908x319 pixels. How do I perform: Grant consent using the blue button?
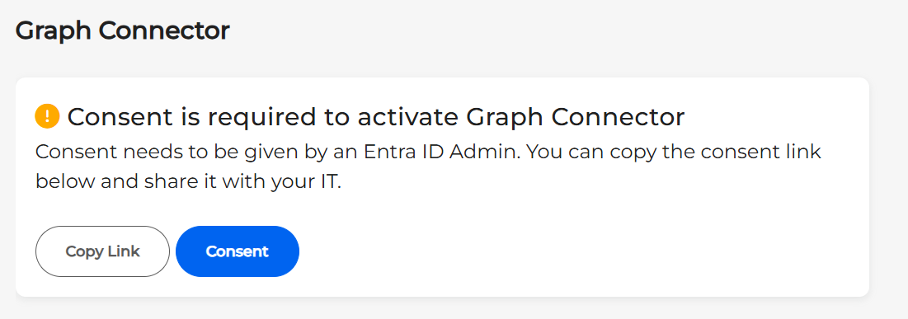click(238, 251)
